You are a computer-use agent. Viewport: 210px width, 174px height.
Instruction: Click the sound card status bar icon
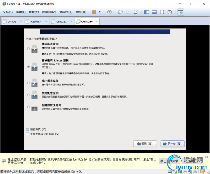click(x=190, y=171)
